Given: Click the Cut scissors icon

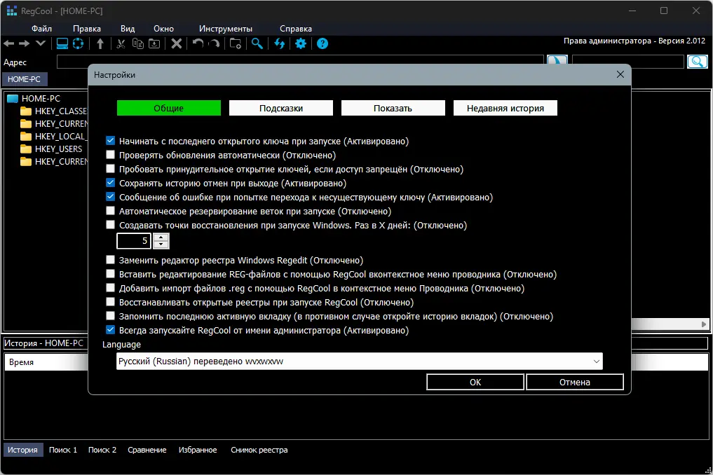Looking at the screenshot, I should (121, 43).
